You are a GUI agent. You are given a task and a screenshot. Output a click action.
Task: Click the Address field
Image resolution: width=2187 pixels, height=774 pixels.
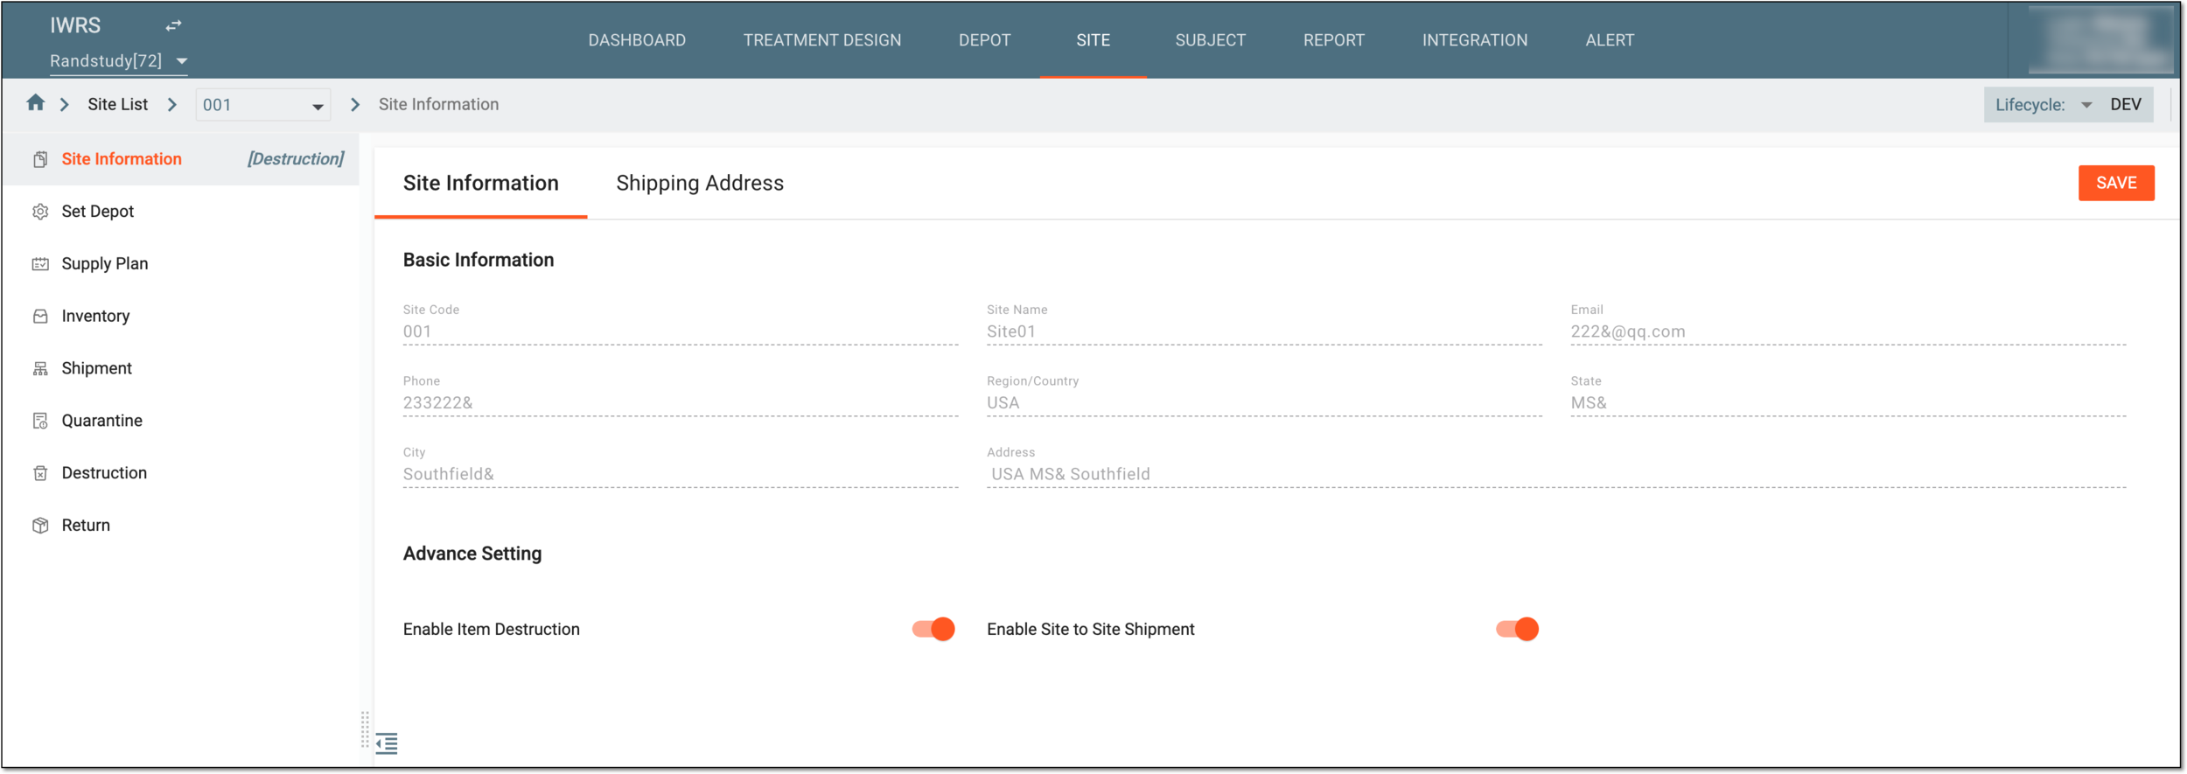pos(1556,475)
